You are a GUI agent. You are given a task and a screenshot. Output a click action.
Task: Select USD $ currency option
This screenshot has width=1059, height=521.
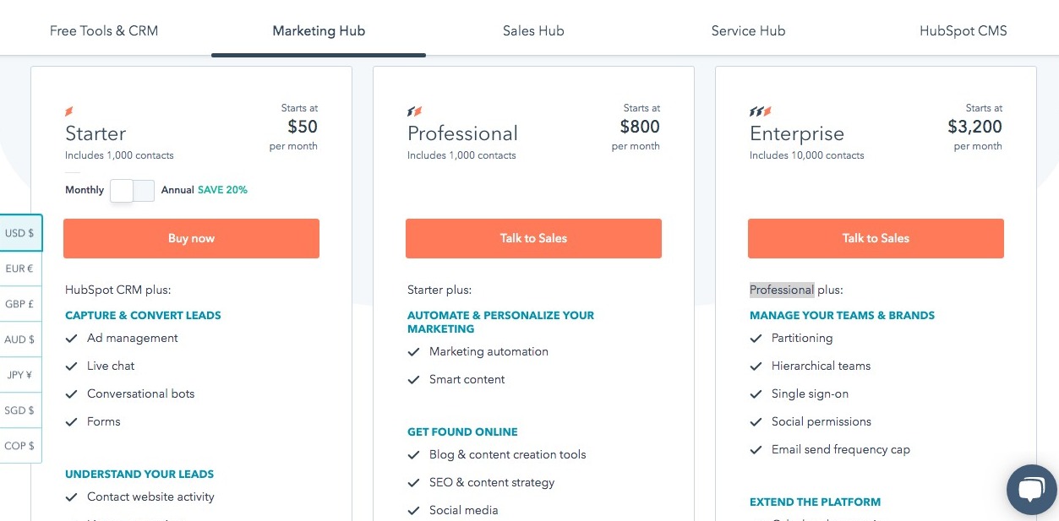click(x=20, y=233)
